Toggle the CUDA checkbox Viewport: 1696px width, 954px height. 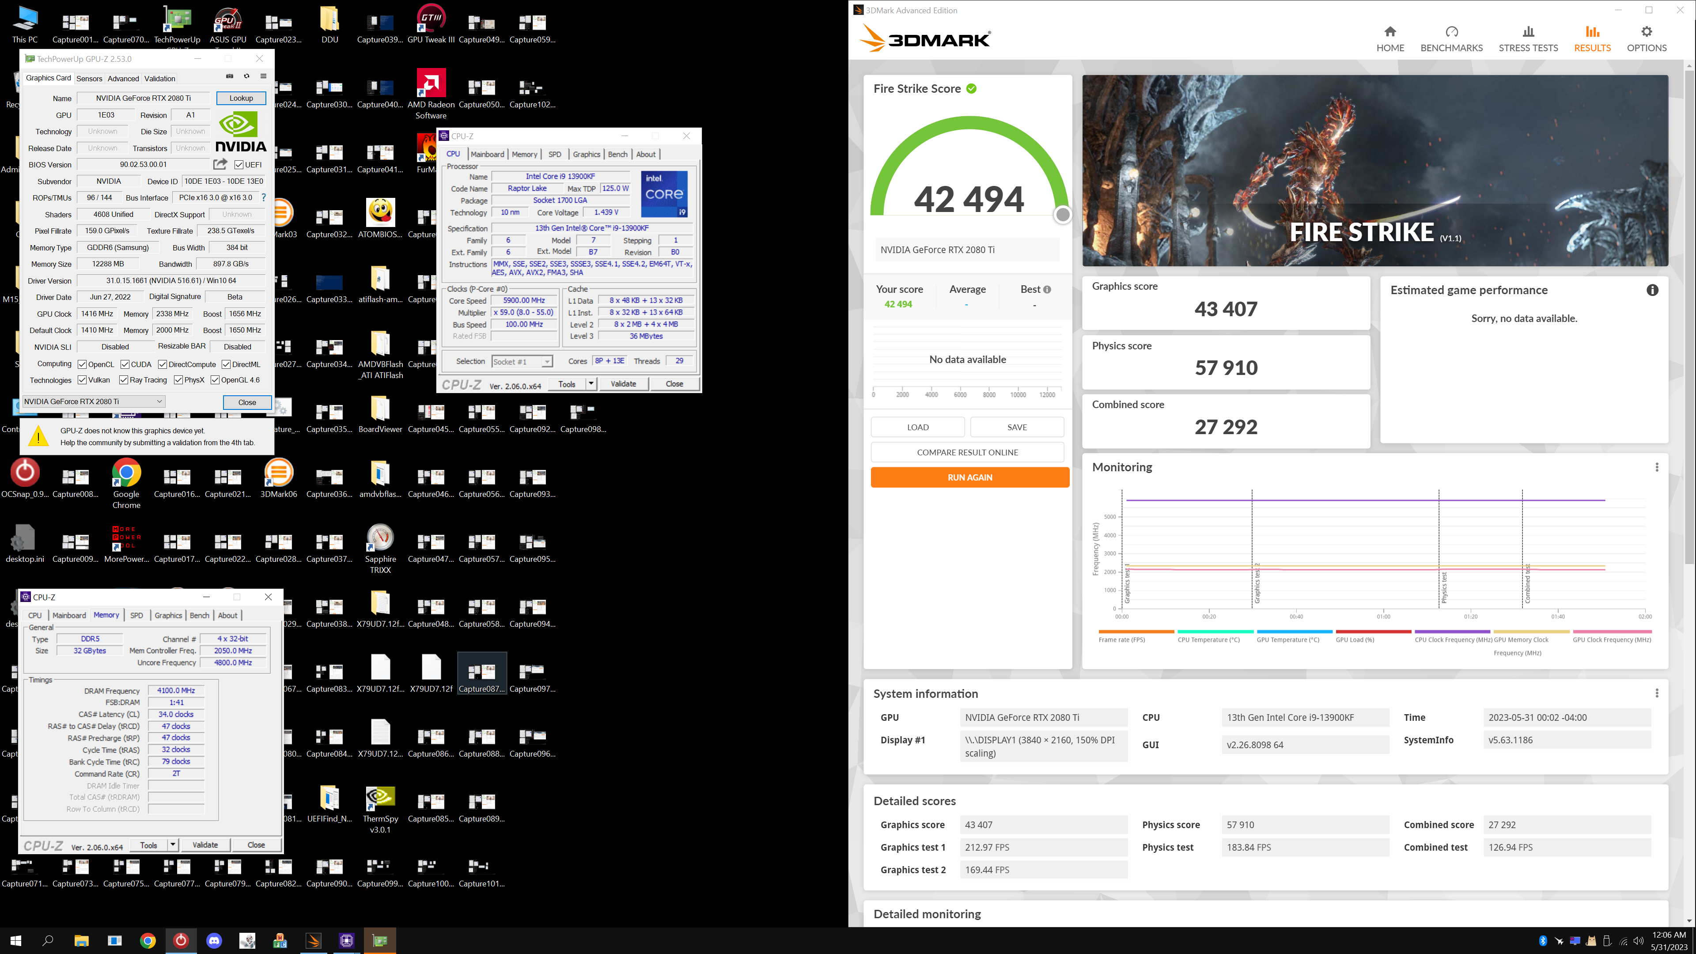(125, 364)
